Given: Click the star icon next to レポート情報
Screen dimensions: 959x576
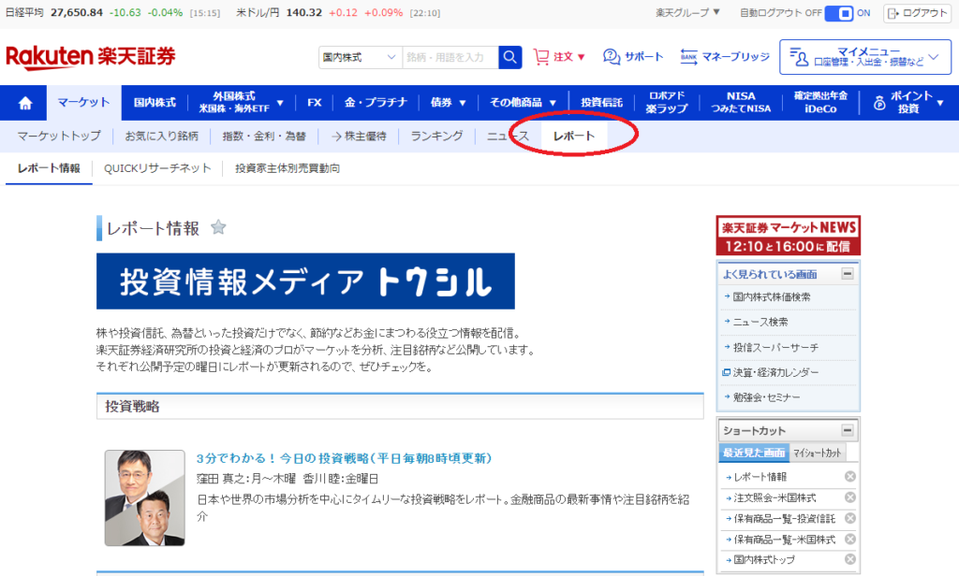Looking at the screenshot, I should click(x=217, y=227).
